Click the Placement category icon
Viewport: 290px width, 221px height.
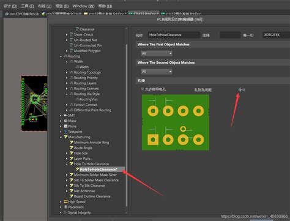click(x=65, y=207)
